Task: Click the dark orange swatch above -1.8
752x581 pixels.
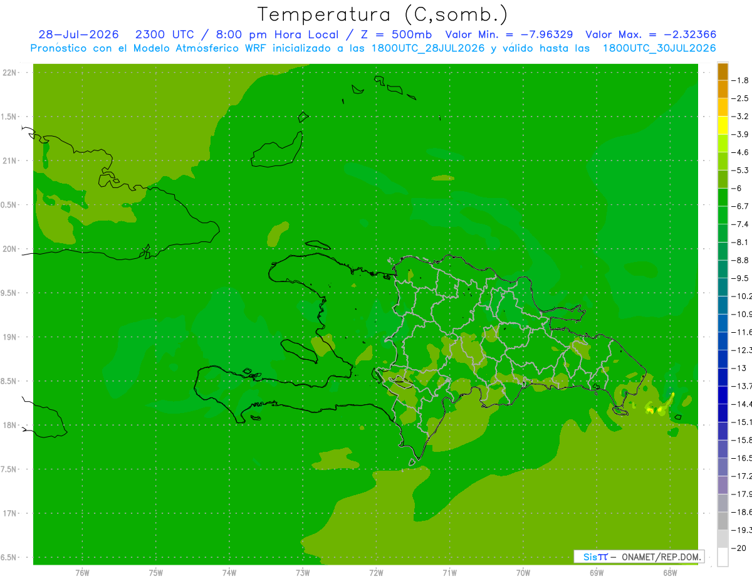Action: coord(723,71)
